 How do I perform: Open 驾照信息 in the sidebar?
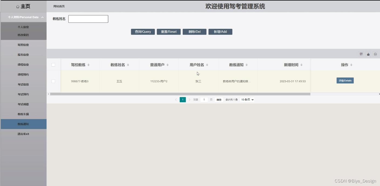pos(23,45)
